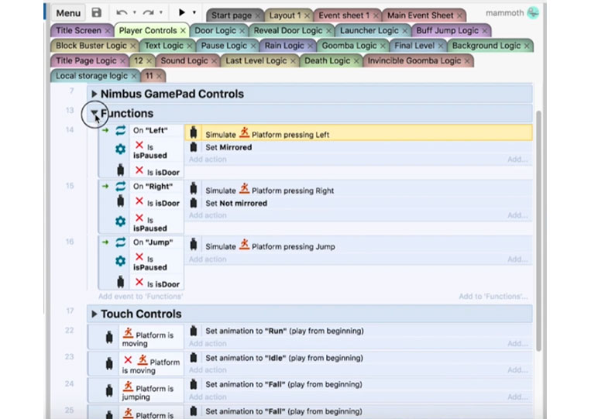The height and width of the screenshot is (419, 591).
Task: Click "Add event to 'Functions'" link
Action: (141, 297)
